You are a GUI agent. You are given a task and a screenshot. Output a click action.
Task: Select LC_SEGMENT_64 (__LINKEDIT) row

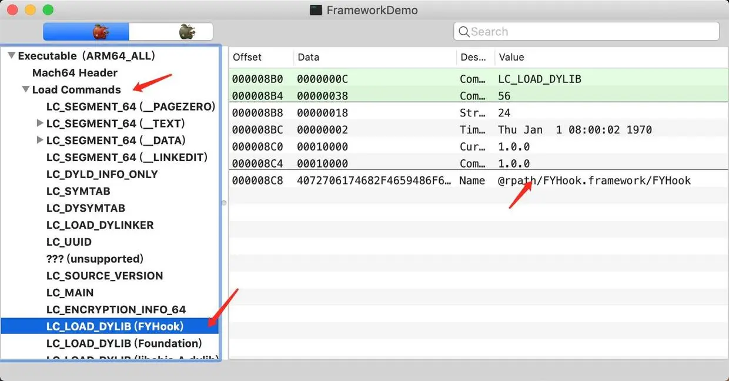pyautogui.click(x=127, y=158)
